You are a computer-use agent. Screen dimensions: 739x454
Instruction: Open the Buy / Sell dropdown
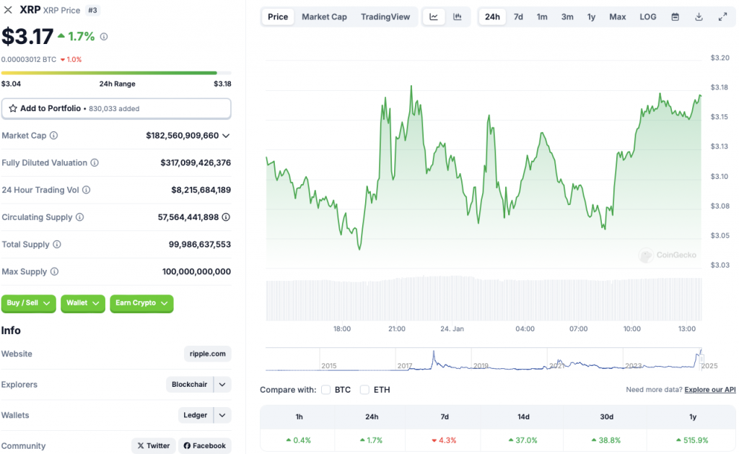click(28, 303)
